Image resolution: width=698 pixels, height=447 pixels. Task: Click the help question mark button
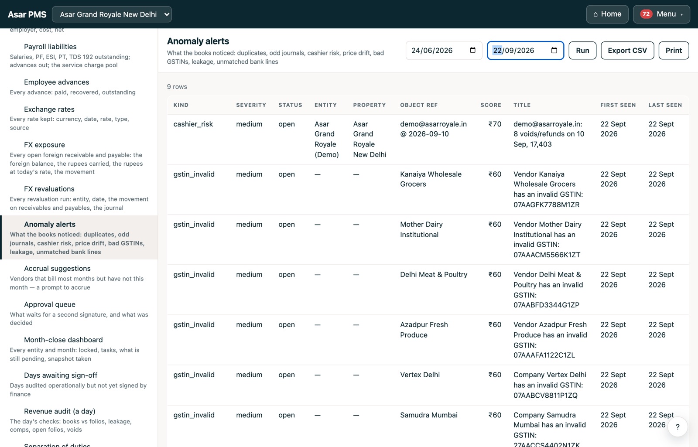click(x=677, y=427)
